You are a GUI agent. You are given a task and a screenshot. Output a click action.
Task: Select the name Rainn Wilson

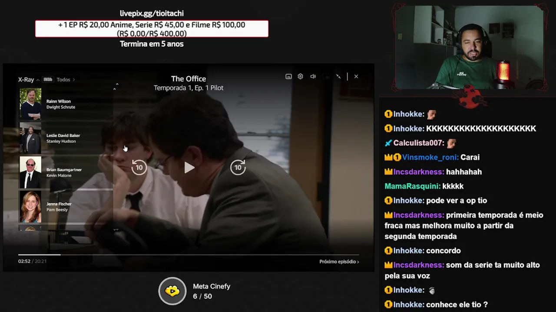coord(58,101)
